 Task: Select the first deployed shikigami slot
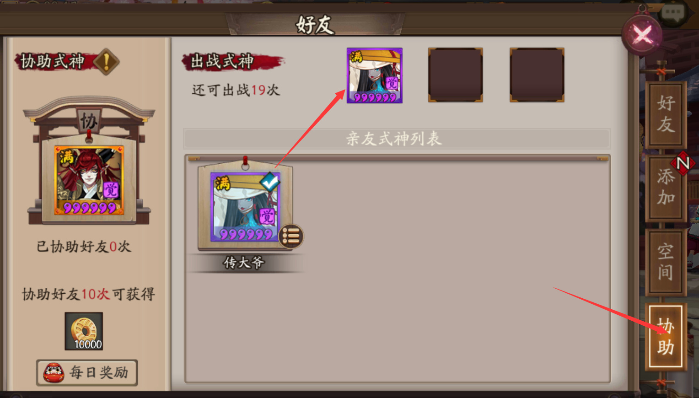click(x=375, y=75)
